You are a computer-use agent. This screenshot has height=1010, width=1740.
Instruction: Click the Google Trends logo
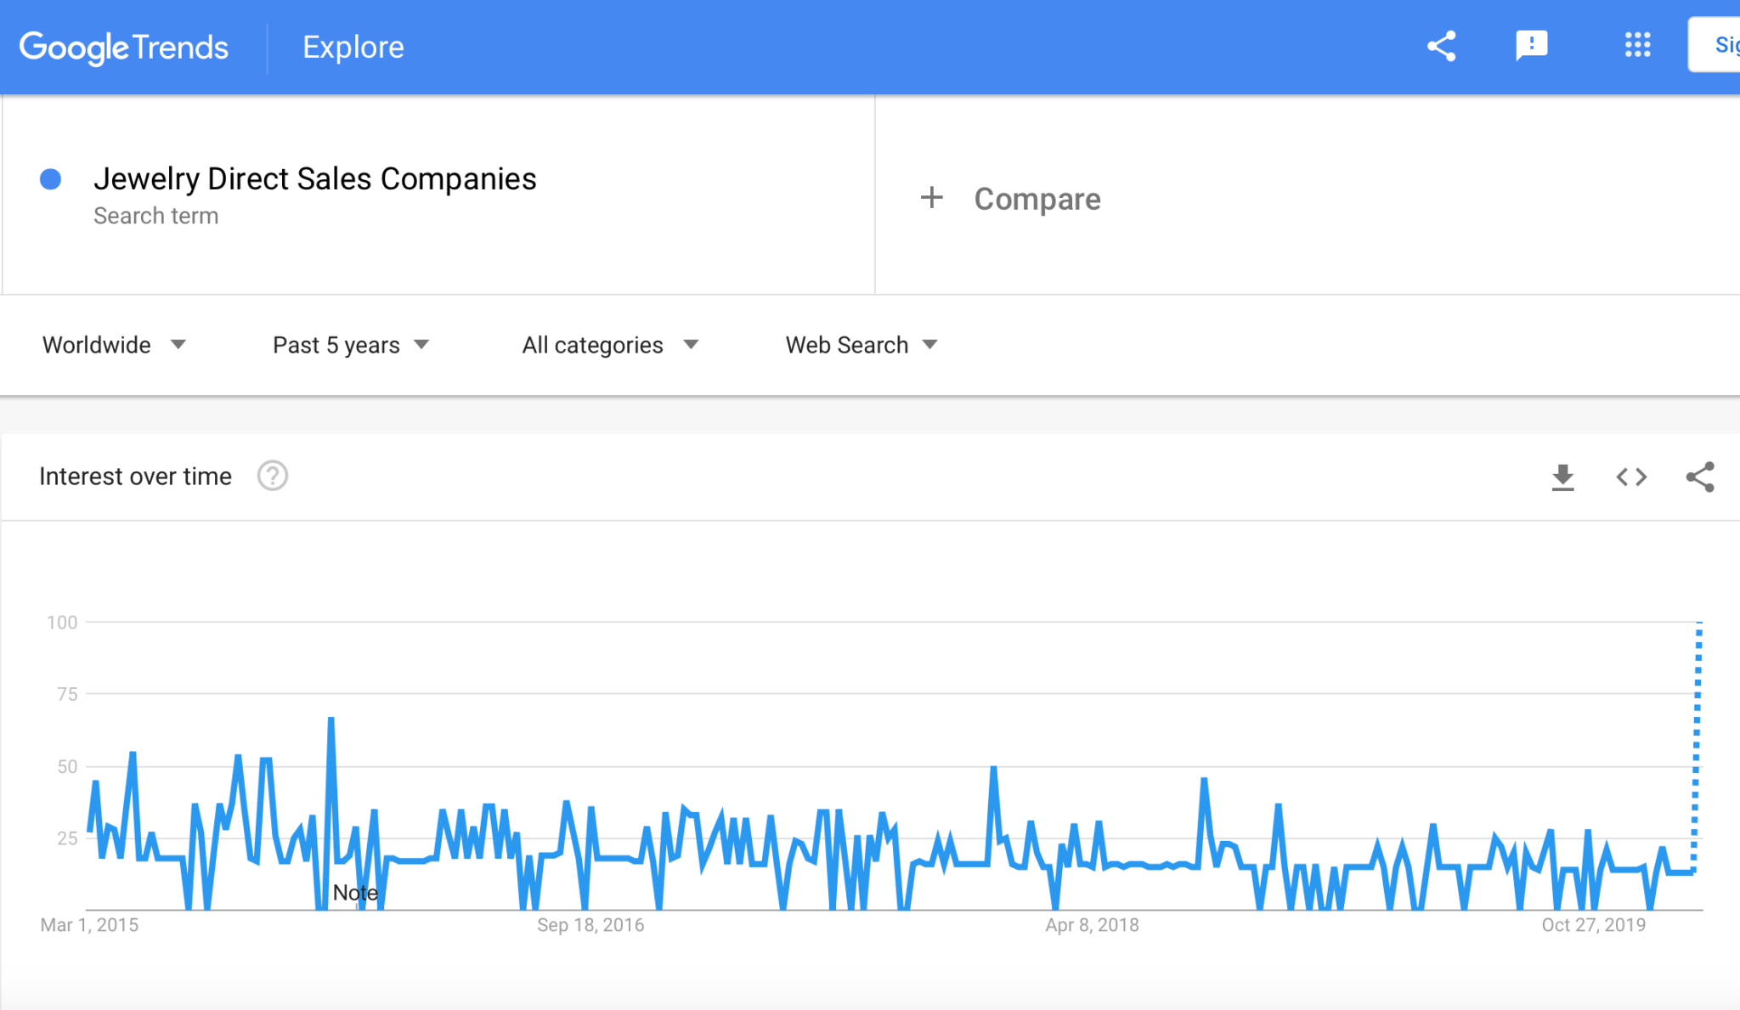(124, 48)
